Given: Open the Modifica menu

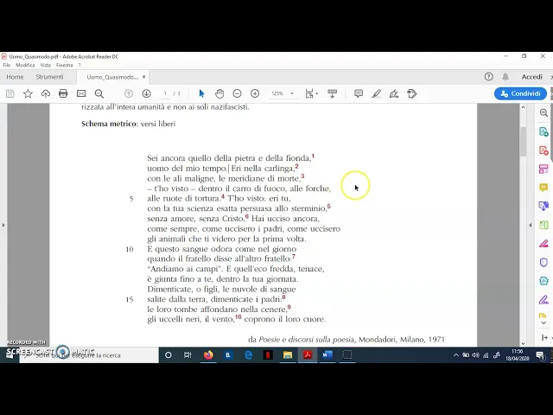Looking at the screenshot, I should pos(25,66).
